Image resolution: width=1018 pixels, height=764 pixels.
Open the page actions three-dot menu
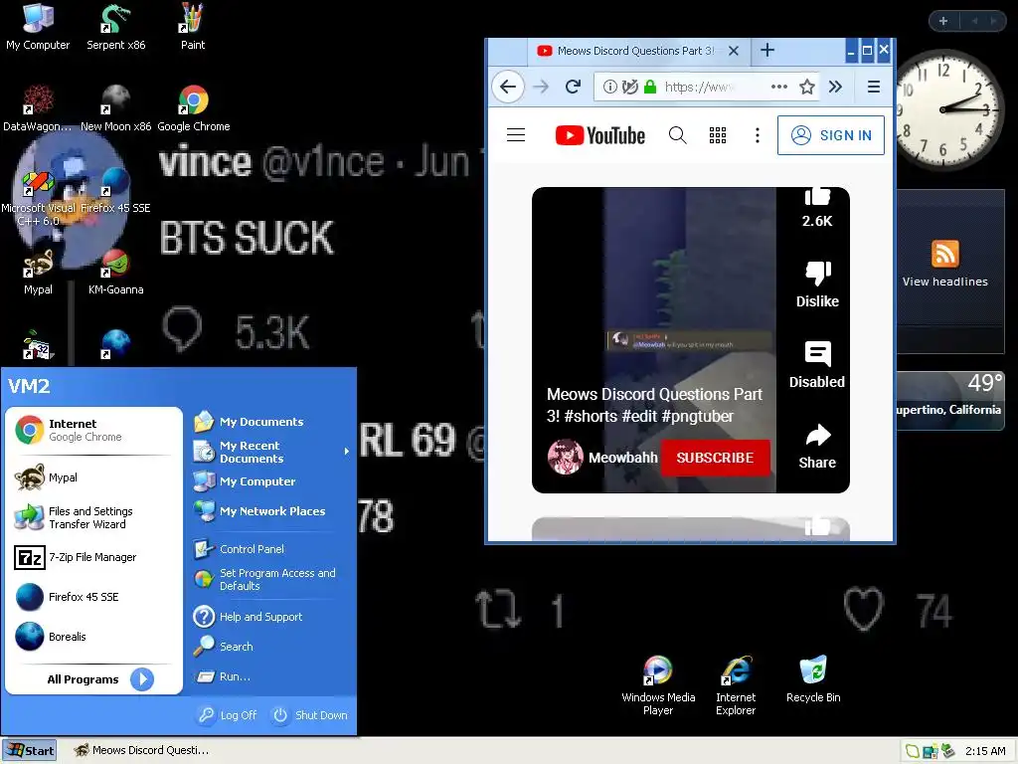[779, 87]
